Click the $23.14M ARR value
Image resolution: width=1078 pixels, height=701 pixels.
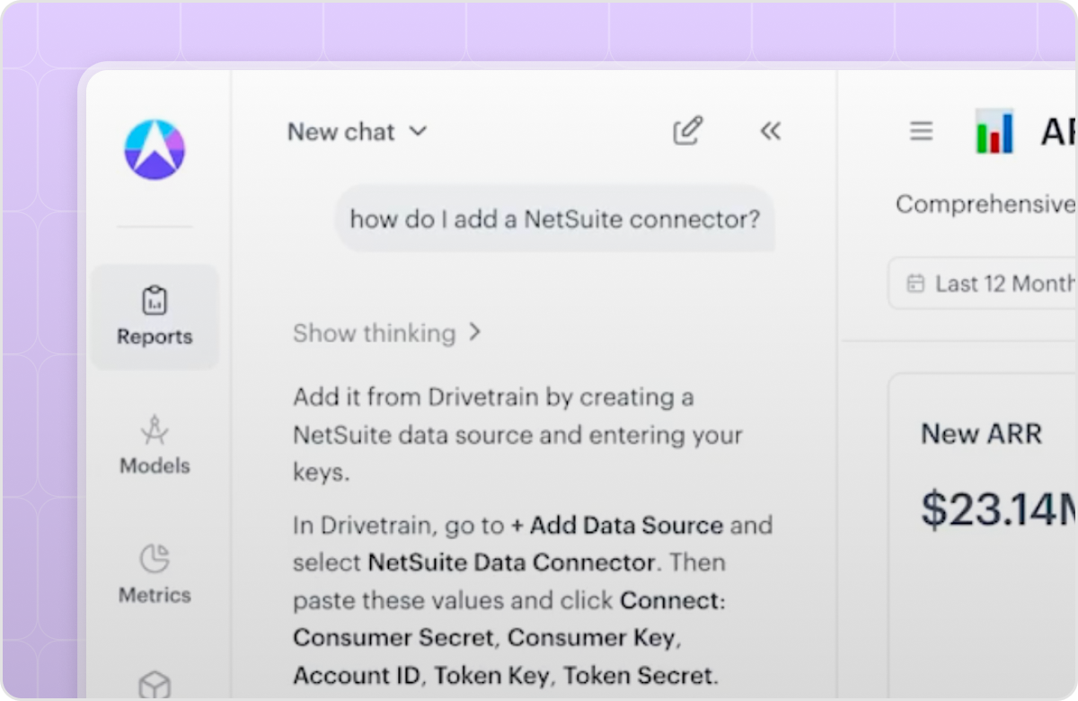(x=999, y=510)
